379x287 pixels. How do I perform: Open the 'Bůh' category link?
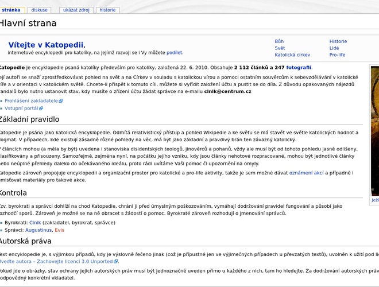[279, 41]
